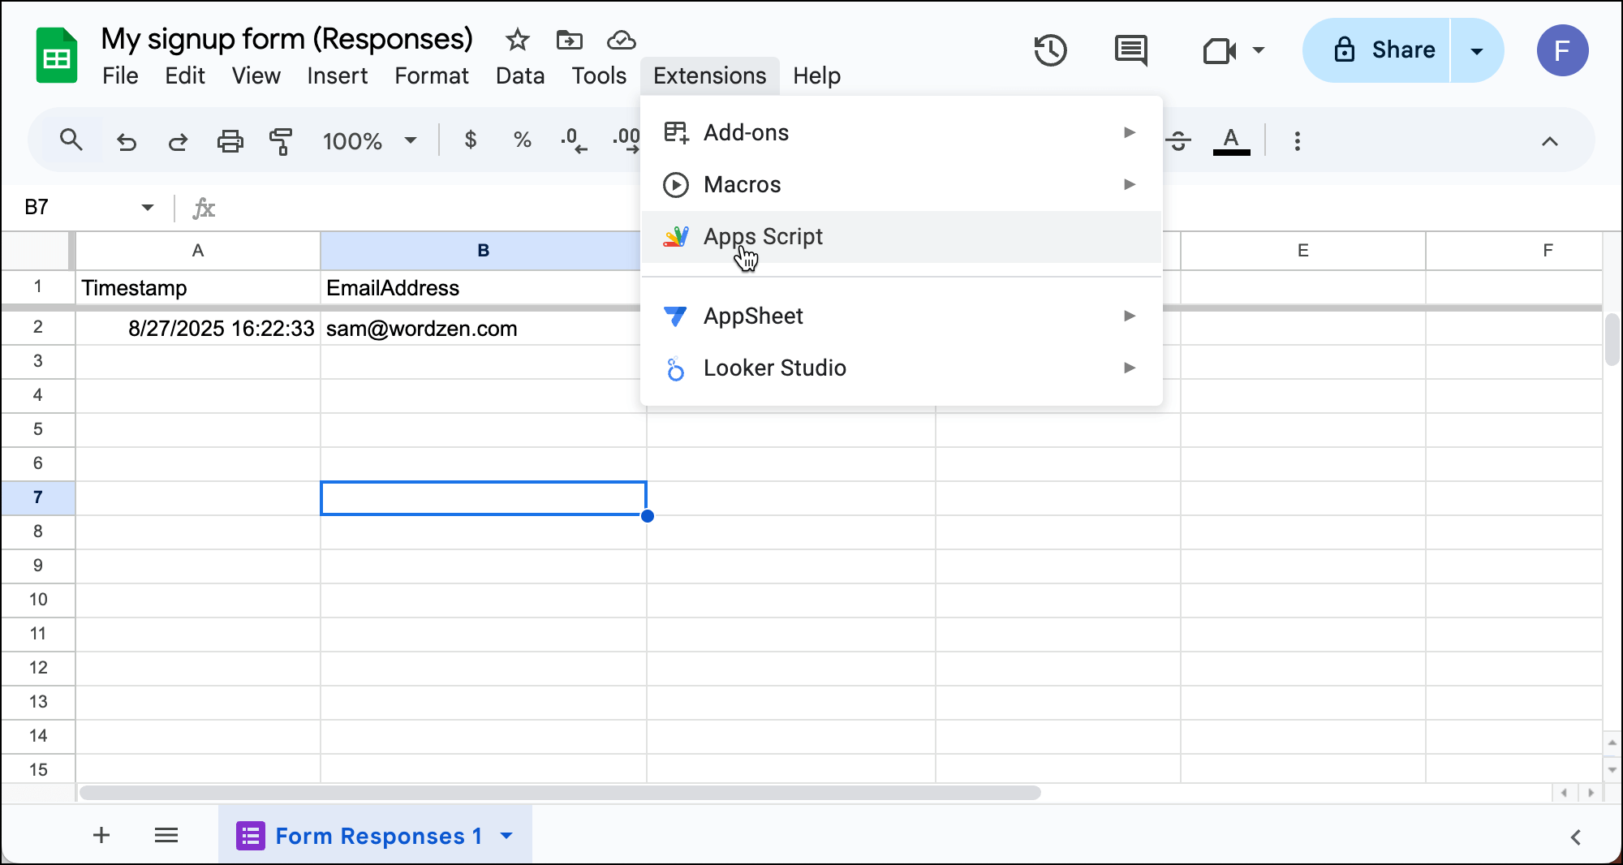
Task: Star this spreadsheet
Action: click(x=516, y=39)
